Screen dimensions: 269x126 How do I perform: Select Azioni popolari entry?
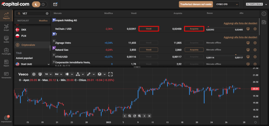(24, 58)
